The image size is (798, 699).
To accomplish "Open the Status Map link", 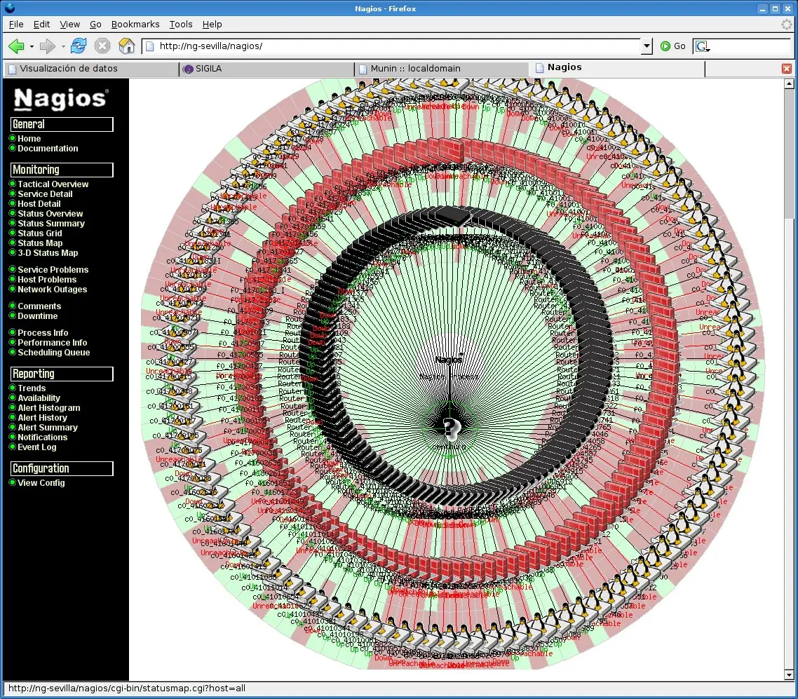I will 40,243.
